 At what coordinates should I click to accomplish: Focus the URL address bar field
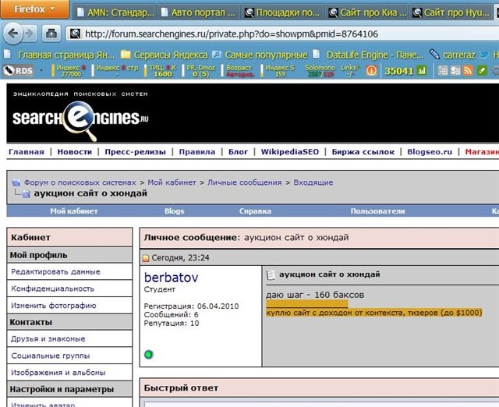coord(283,34)
